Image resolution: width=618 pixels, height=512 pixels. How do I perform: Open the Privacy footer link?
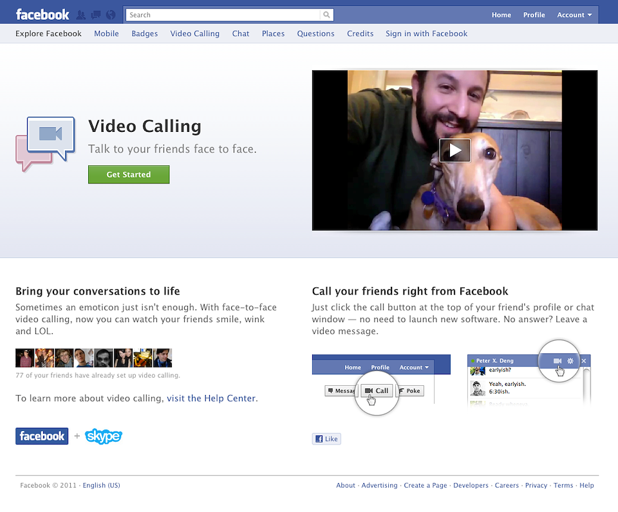point(536,485)
